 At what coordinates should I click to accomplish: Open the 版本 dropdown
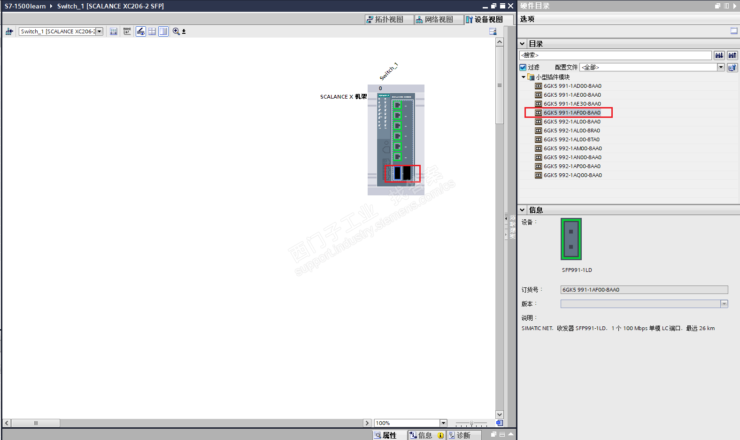pos(724,304)
